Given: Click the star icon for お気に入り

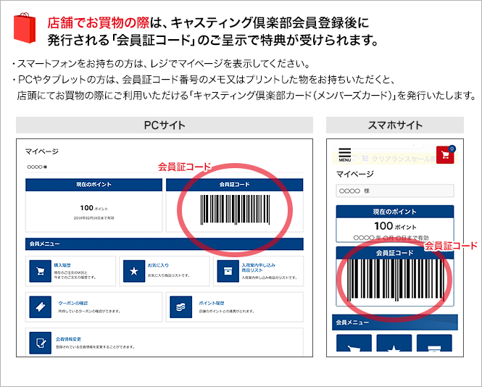Looking at the screenshot, I should pos(134,271).
